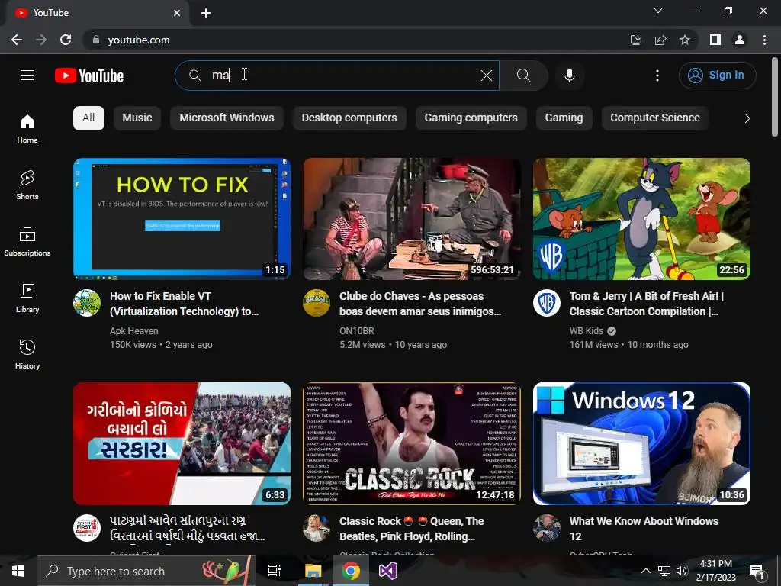The image size is (781, 586).
Task: Select the Microsoft Windows filter chip
Action: click(227, 118)
